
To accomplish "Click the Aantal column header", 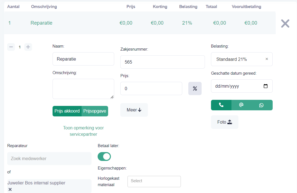I will [x=13, y=7].
